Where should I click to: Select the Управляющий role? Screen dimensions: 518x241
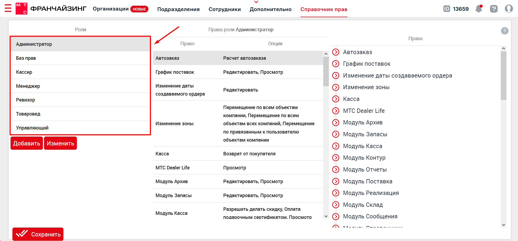pyautogui.click(x=80, y=128)
